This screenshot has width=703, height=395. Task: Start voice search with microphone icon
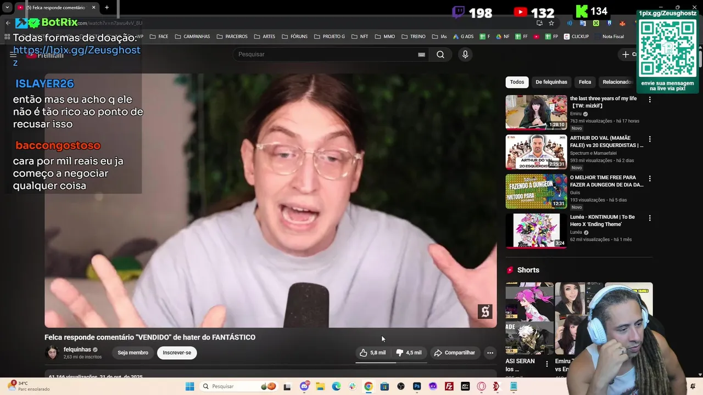[x=465, y=54]
